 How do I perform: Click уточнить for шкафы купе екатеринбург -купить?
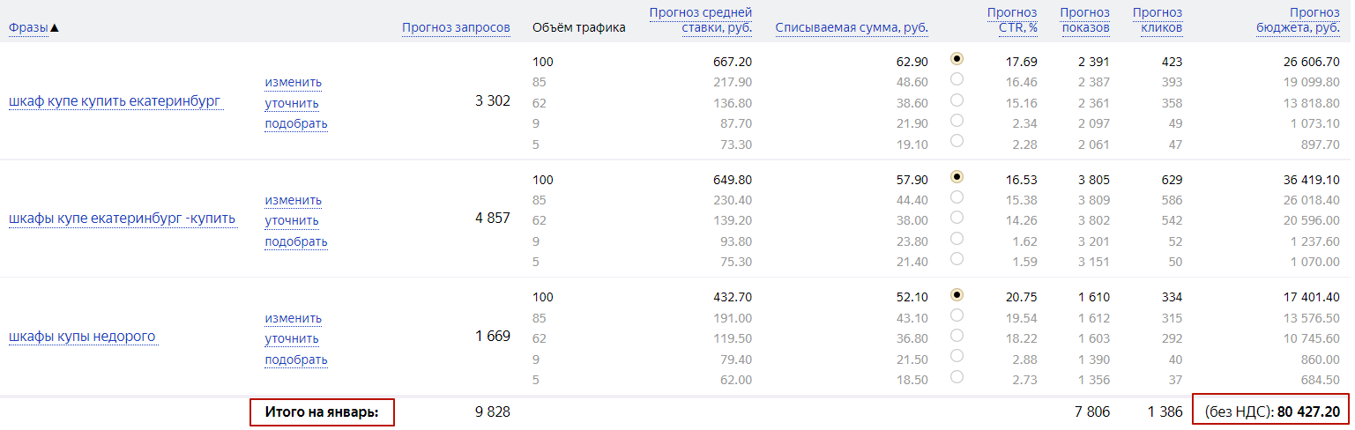pos(292,220)
